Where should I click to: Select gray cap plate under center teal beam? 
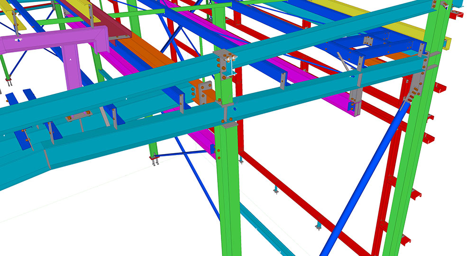tap(228, 124)
